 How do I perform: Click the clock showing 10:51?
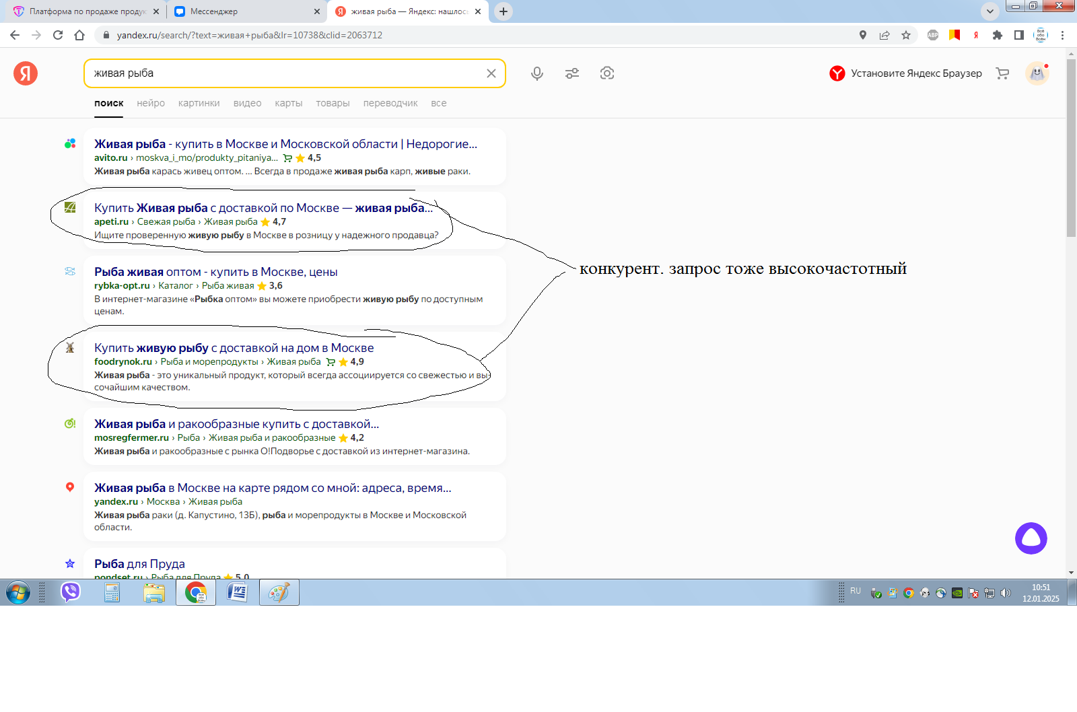pos(1041,588)
